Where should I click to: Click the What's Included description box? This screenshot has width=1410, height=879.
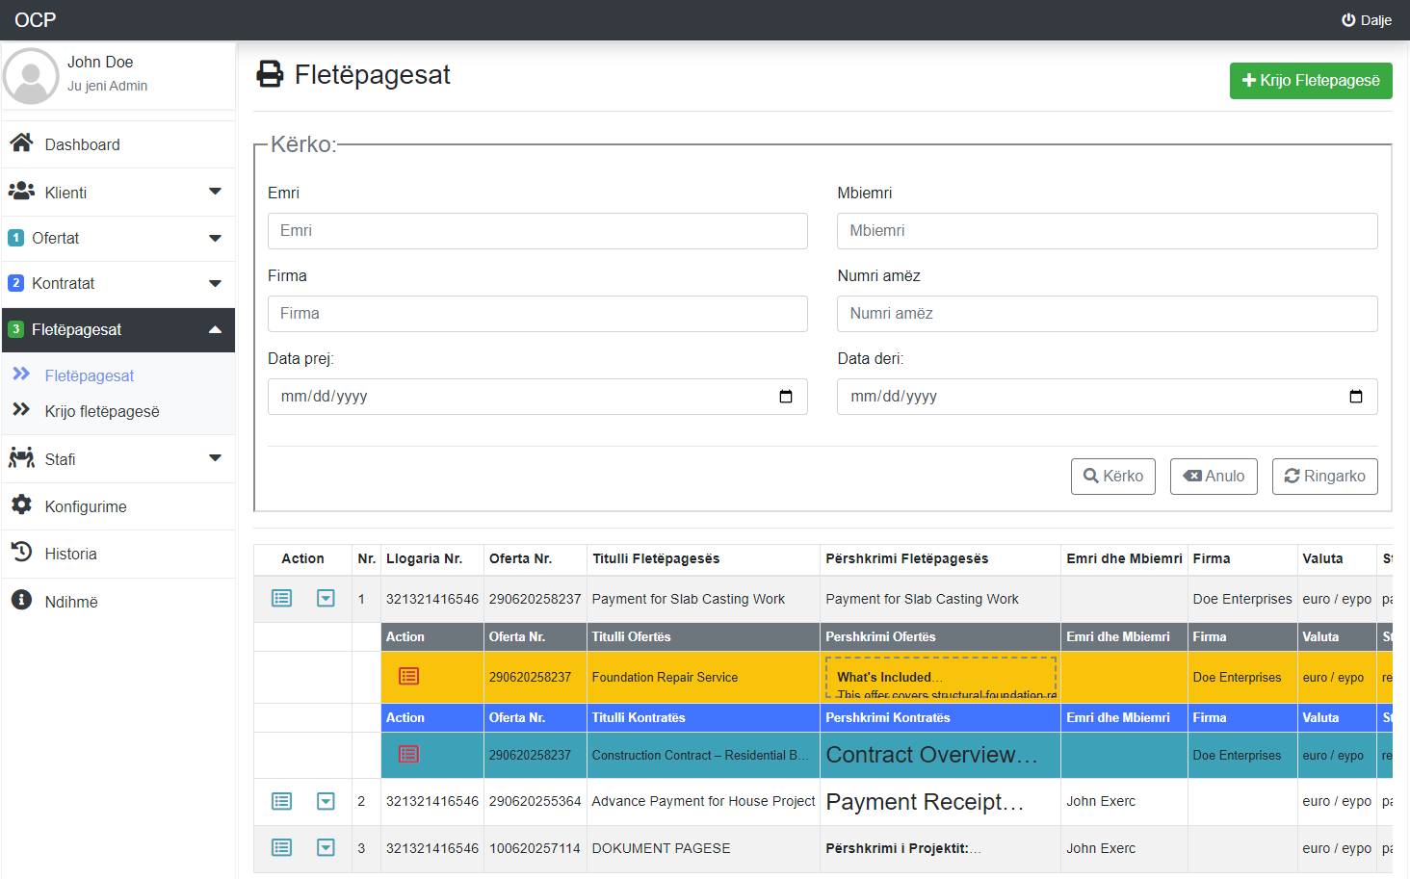click(941, 678)
